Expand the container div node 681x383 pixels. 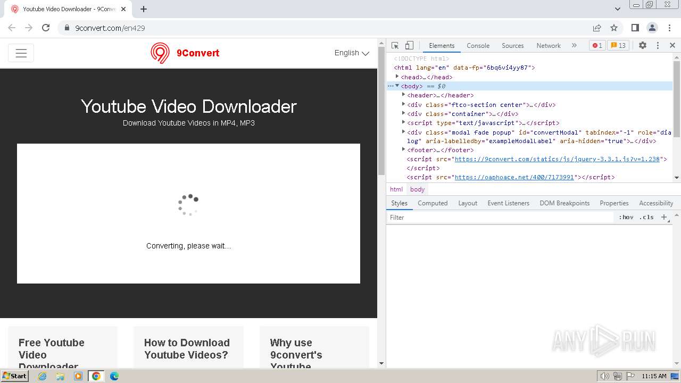[403, 114]
